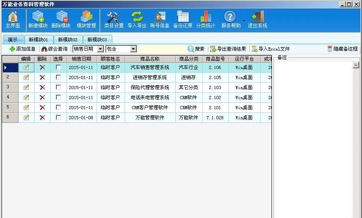Open the 服务帮助 dropdown arrow
The image size is (362, 218).
pos(244,20)
